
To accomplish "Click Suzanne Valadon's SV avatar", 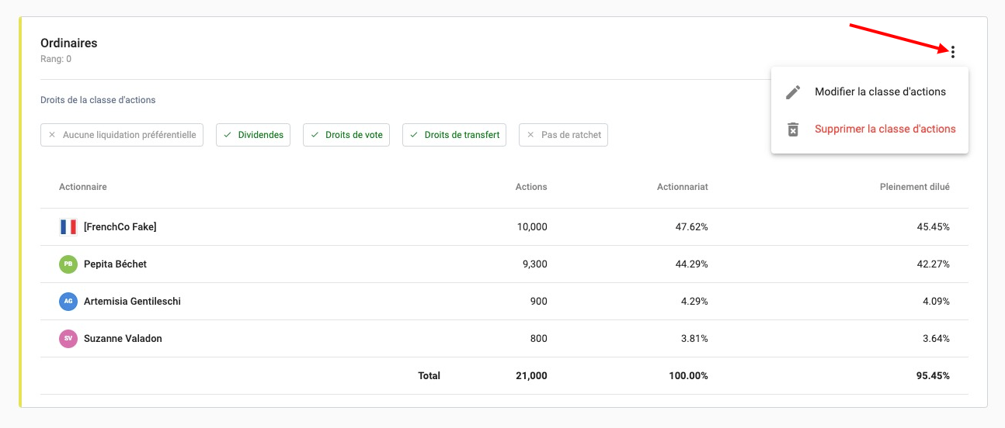I will (x=68, y=339).
